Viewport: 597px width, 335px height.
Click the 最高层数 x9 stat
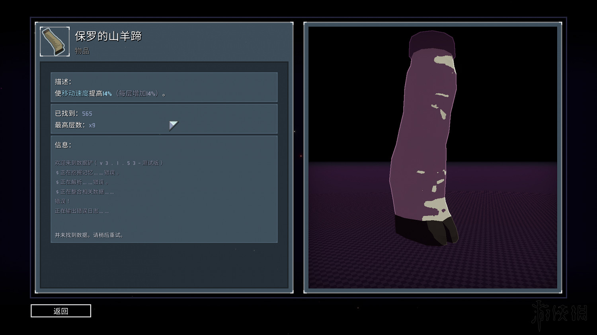75,125
